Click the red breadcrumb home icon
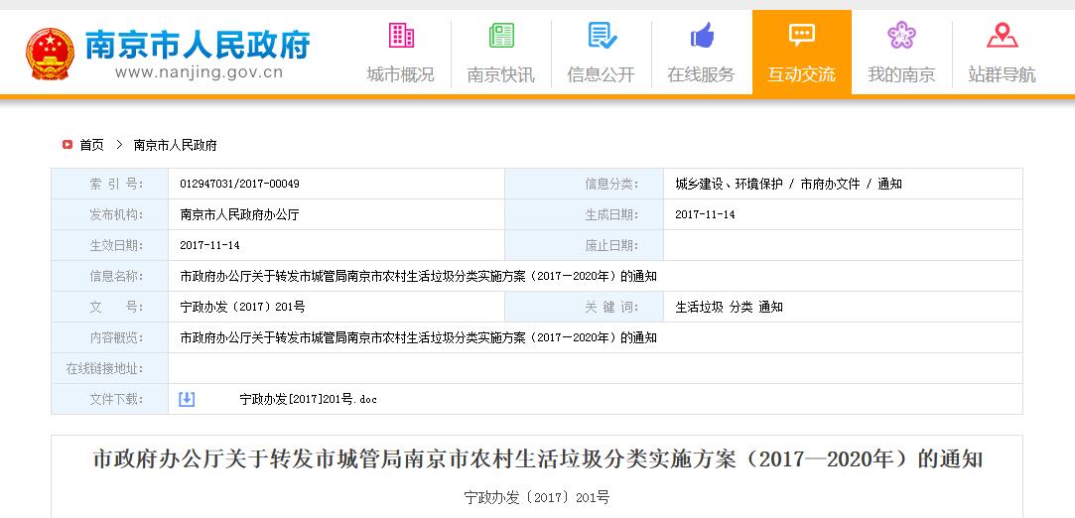The height and width of the screenshot is (518, 1075). (67, 145)
